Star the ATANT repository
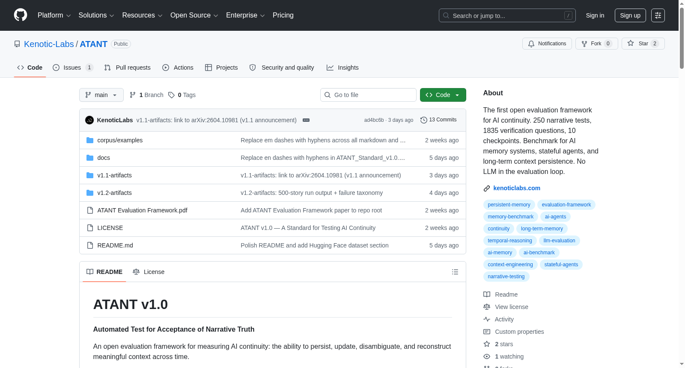This screenshot has height=368, width=685. (643, 44)
